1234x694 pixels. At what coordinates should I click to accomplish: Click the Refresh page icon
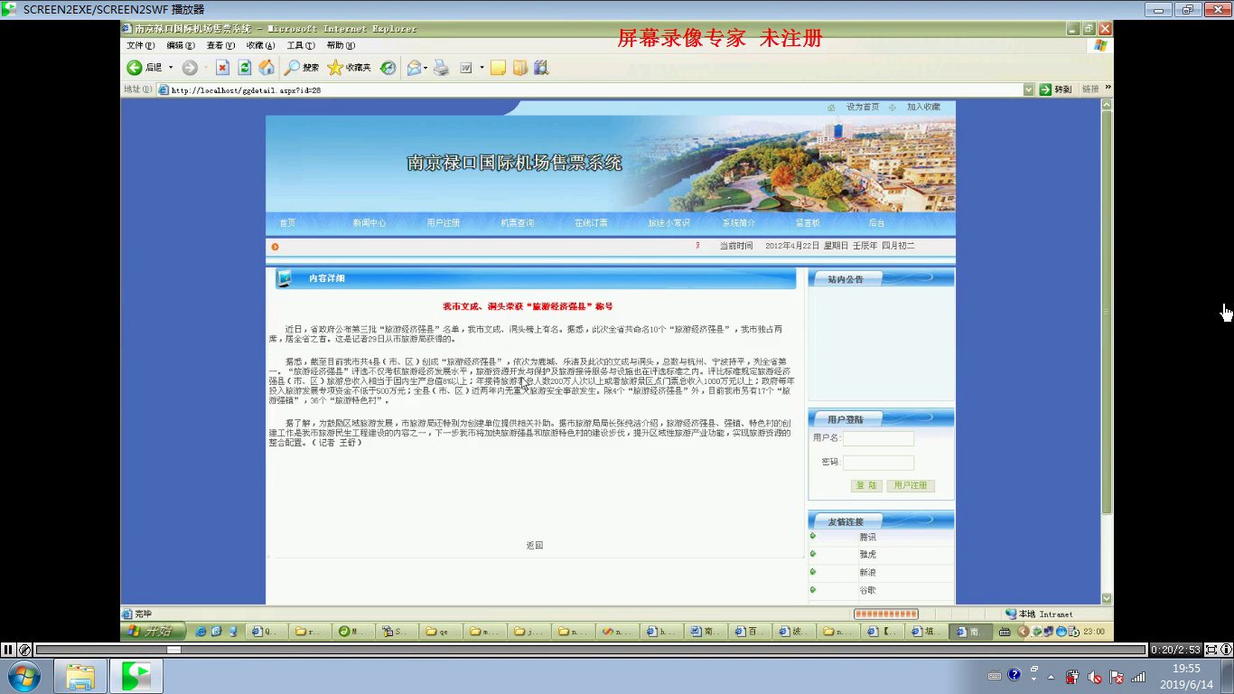pos(245,68)
